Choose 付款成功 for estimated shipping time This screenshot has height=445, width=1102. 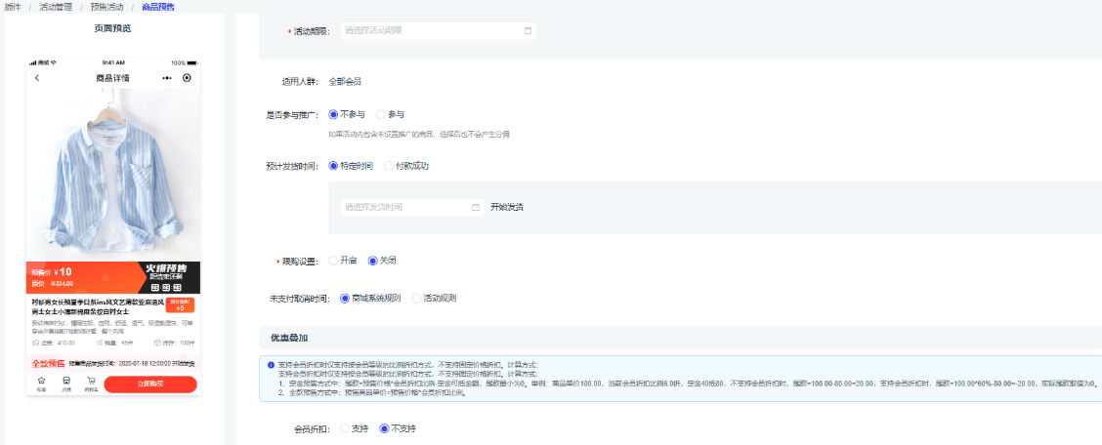pos(390,166)
